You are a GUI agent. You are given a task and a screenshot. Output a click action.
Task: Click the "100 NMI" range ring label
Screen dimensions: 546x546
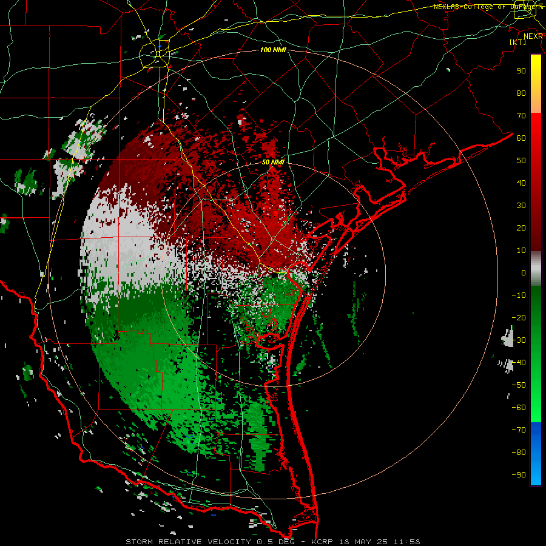click(x=273, y=50)
